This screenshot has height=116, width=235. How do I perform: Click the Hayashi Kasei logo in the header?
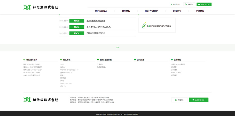(x=40, y=7)
